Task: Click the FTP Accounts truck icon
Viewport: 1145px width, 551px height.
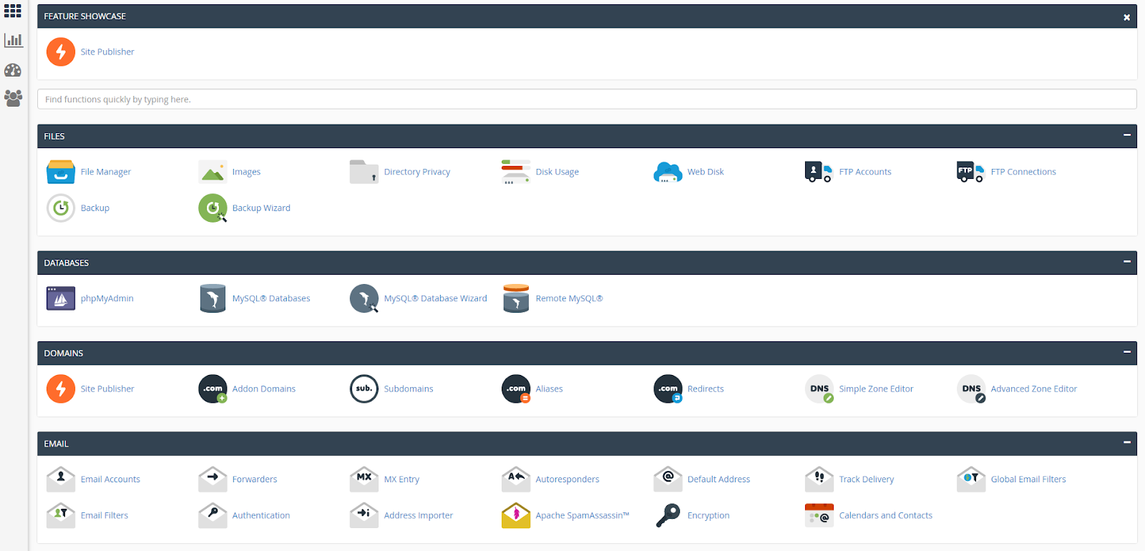Action: pos(819,172)
